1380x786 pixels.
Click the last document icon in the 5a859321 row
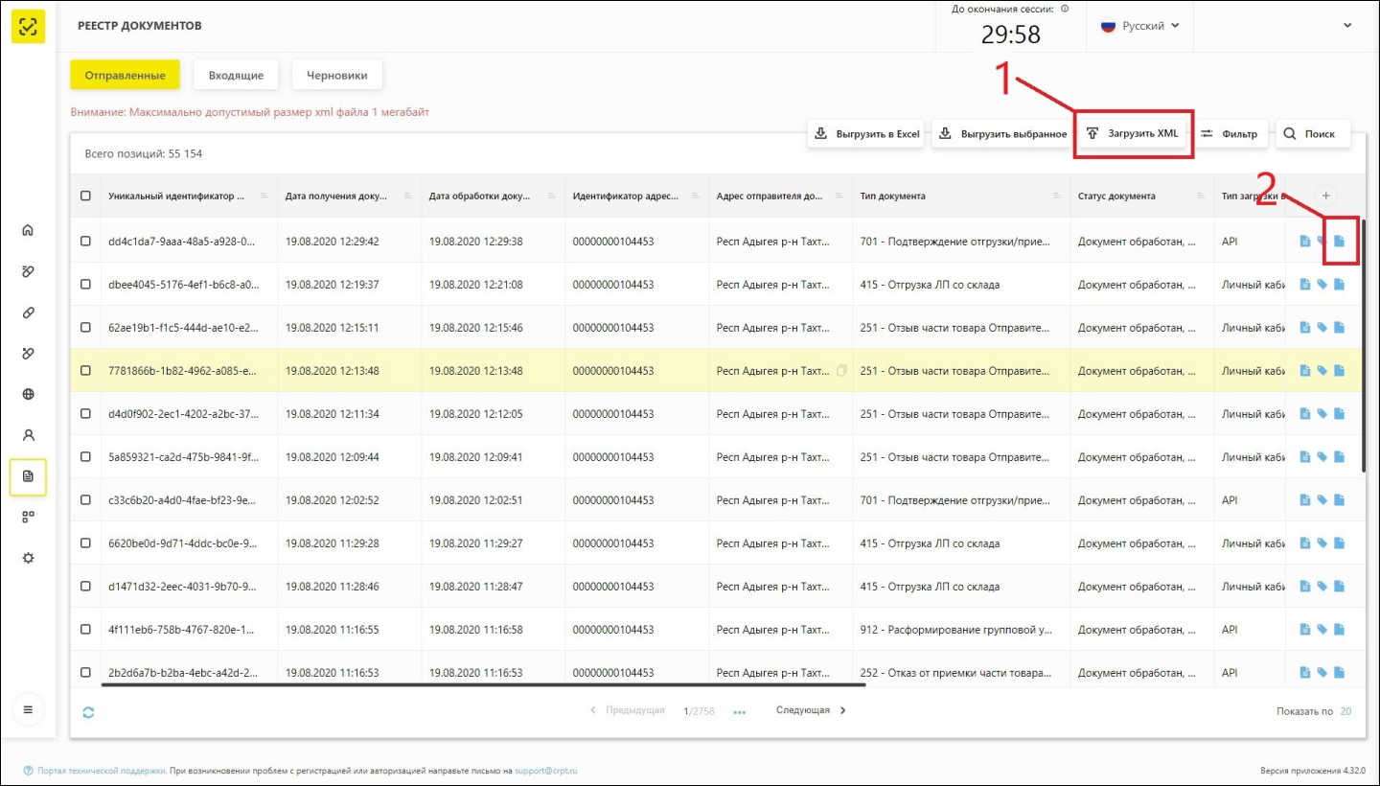coord(1340,456)
